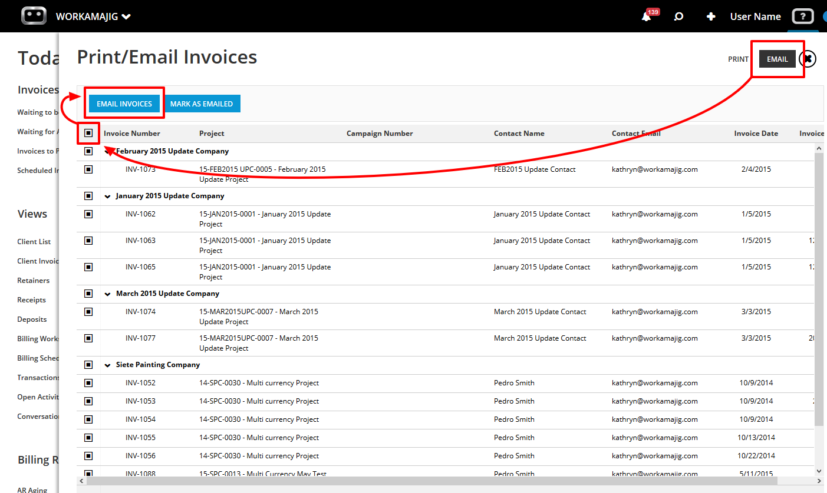Click invoice number INV-1052
Viewport: 827px width, 493px height.
coord(140,383)
